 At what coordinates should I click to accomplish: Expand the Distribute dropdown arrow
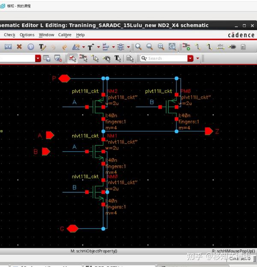(x=128, y=47)
